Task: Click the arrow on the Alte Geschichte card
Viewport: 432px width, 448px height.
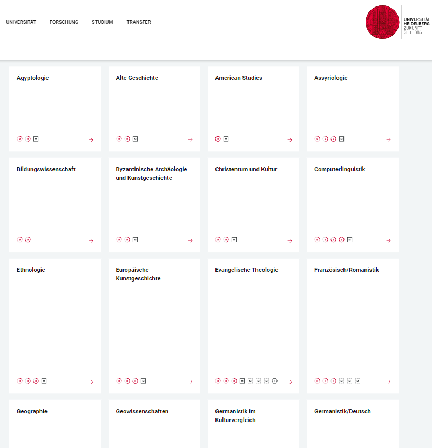Action: coord(190,140)
